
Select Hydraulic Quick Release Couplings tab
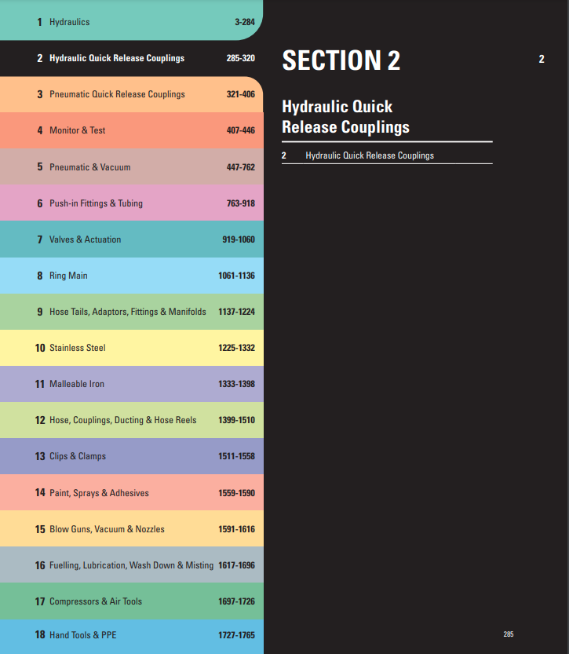point(117,58)
